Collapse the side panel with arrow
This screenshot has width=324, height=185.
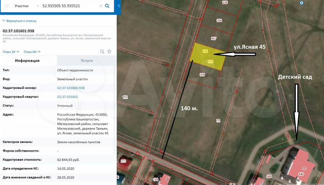pos(119,6)
